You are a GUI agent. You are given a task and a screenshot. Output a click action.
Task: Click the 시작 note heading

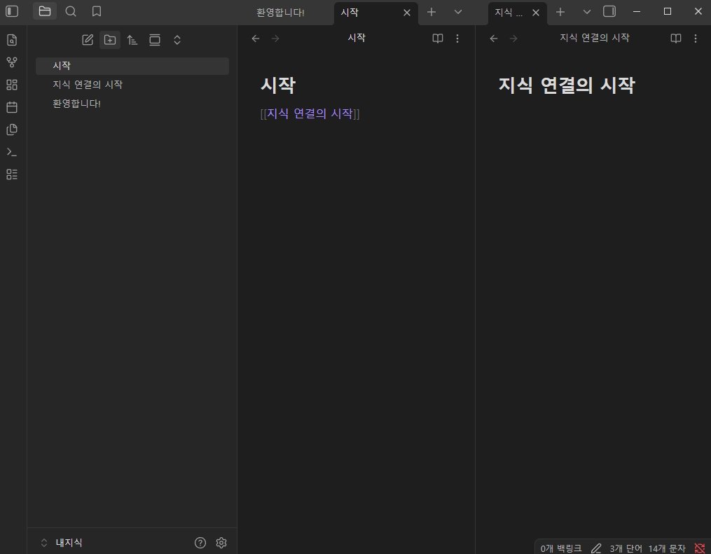click(278, 85)
